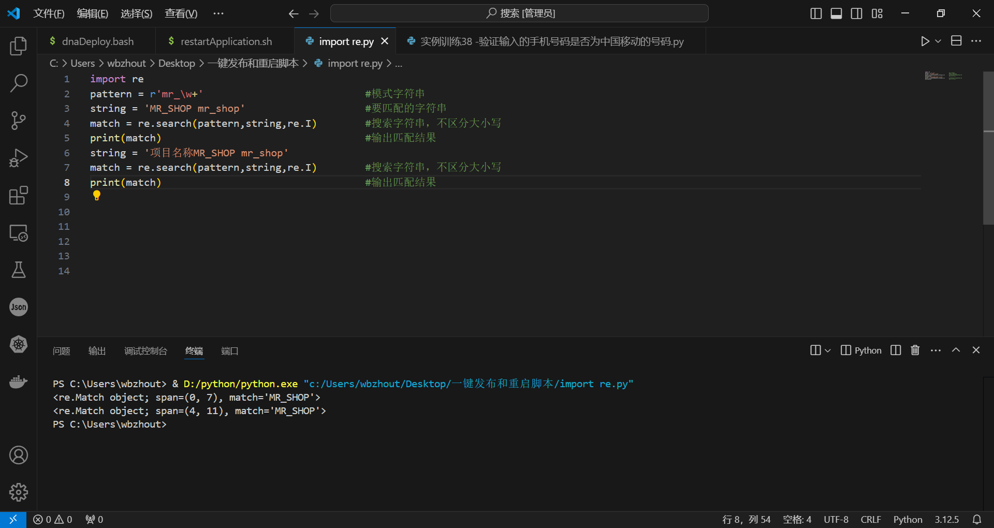The width and height of the screenshot is (994, 528).
Task: Open the Explorer view in activity bar
Action: [19, 46]
